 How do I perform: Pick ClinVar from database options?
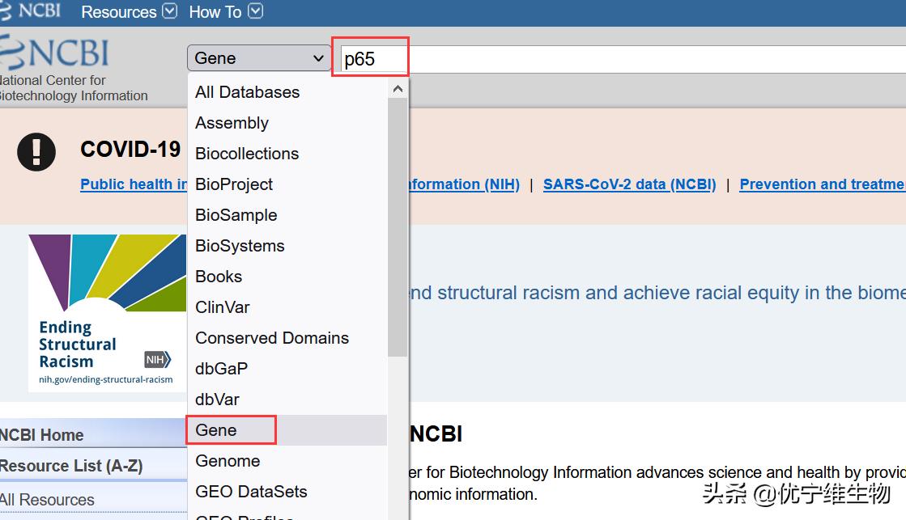pos(223,307)
